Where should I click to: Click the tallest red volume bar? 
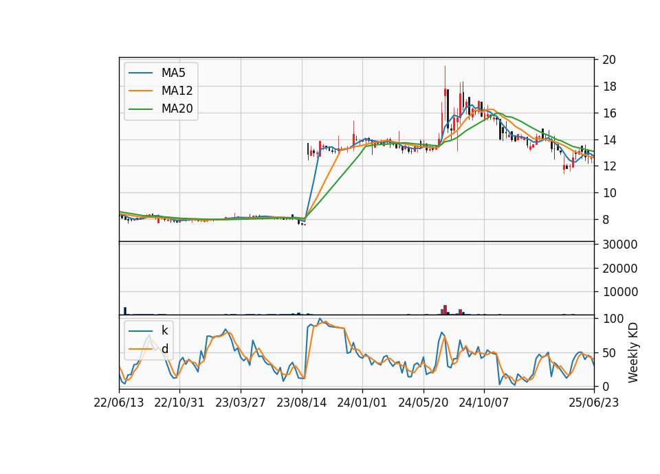click(x=445, y=310)
